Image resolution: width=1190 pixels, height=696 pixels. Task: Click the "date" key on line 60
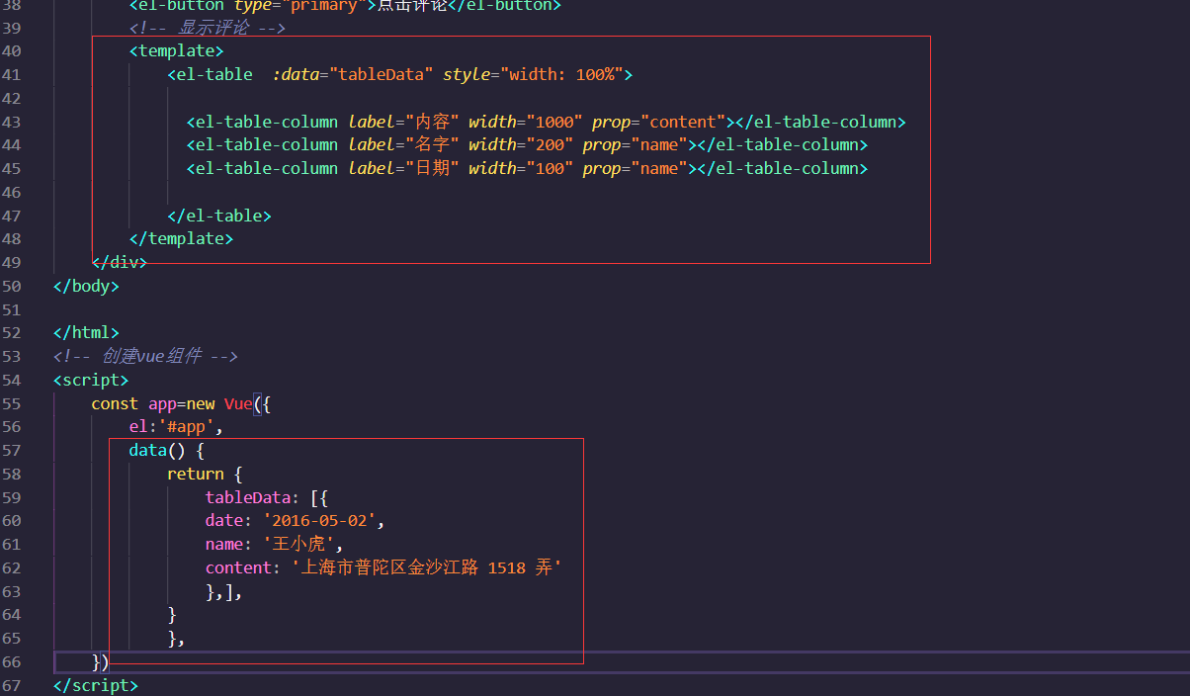[x=224, y=521]
